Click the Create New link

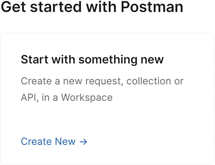pyautogui.click(x=48, y=141)
